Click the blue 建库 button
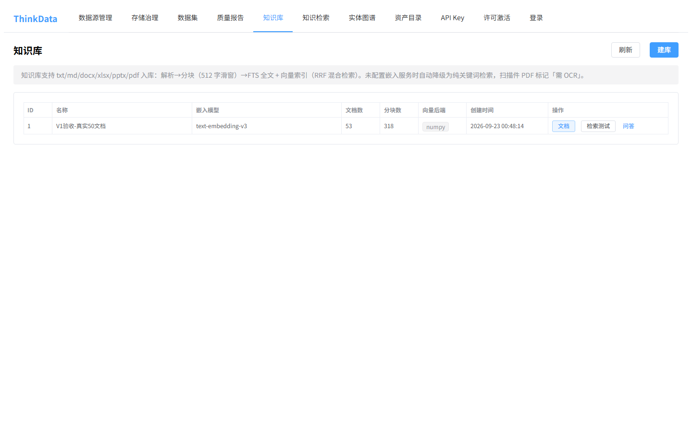The width and height of the screenshot is (692, 432). (x=664, y=50)
